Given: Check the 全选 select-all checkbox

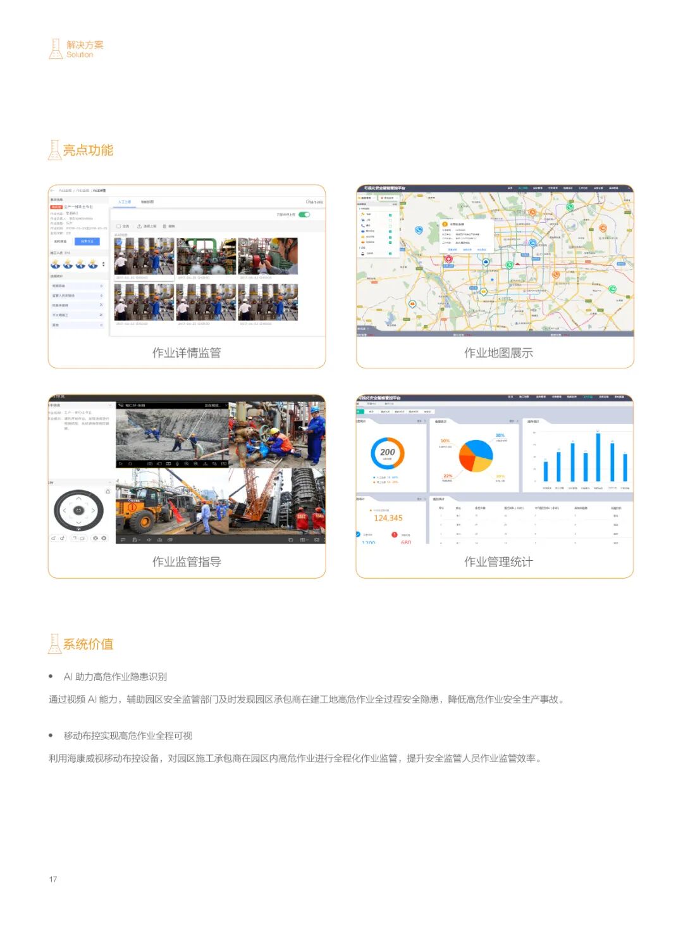Looking at the screenshot, I should pos(118,226).
